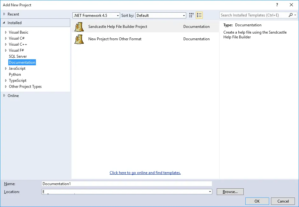Click the go online and find templates link
Screen dimensions: 299x207
coord(145,173)
